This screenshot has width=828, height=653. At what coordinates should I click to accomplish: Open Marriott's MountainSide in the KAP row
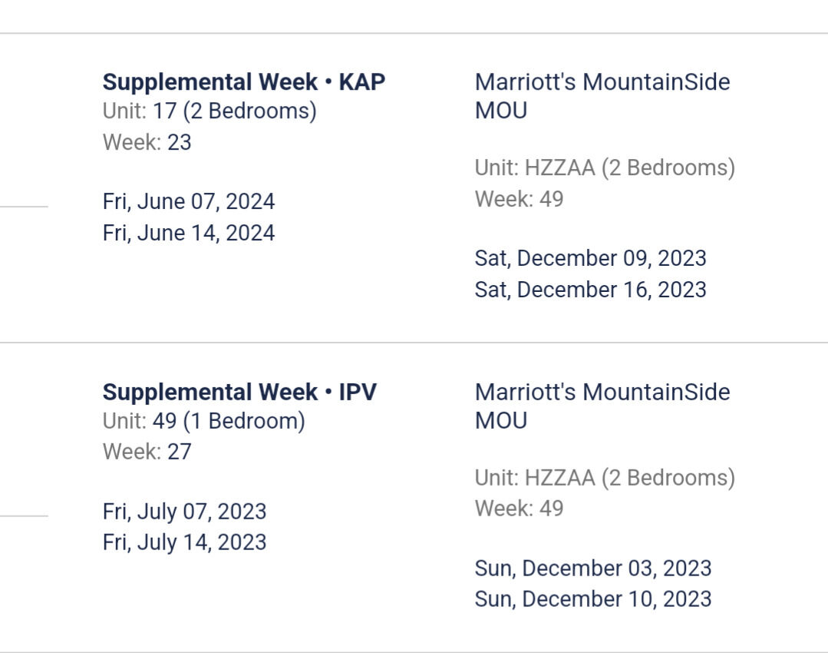tap(602, 82)
